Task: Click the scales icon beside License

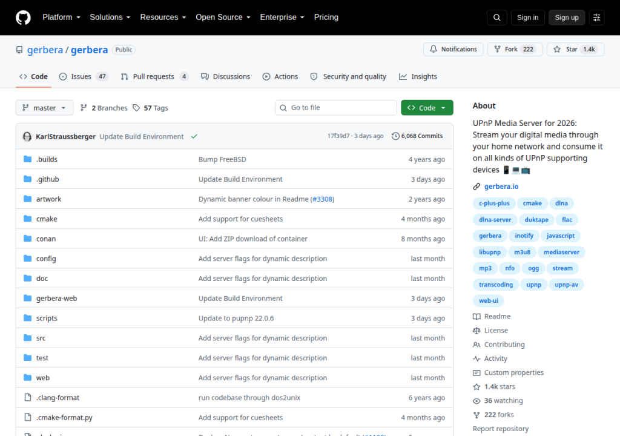Action: pos(477,331)
